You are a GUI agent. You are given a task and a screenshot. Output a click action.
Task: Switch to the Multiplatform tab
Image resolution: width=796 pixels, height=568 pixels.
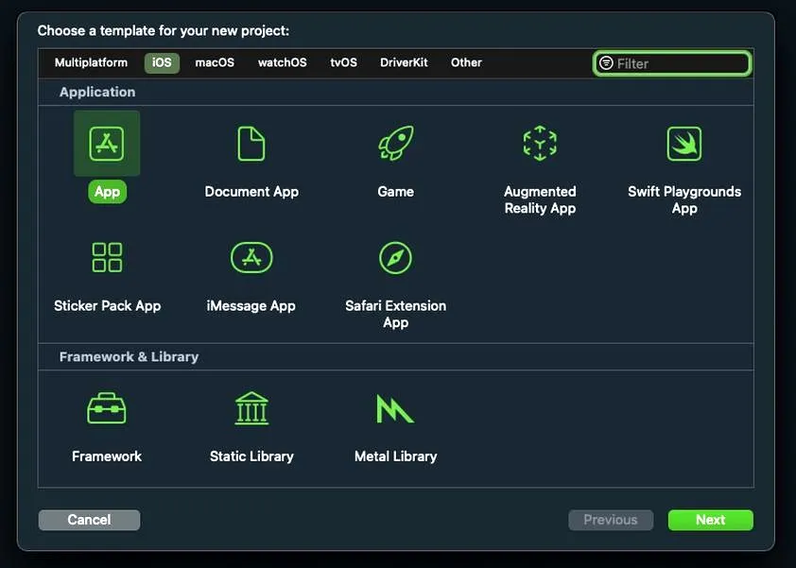click(x=91, y=62)
